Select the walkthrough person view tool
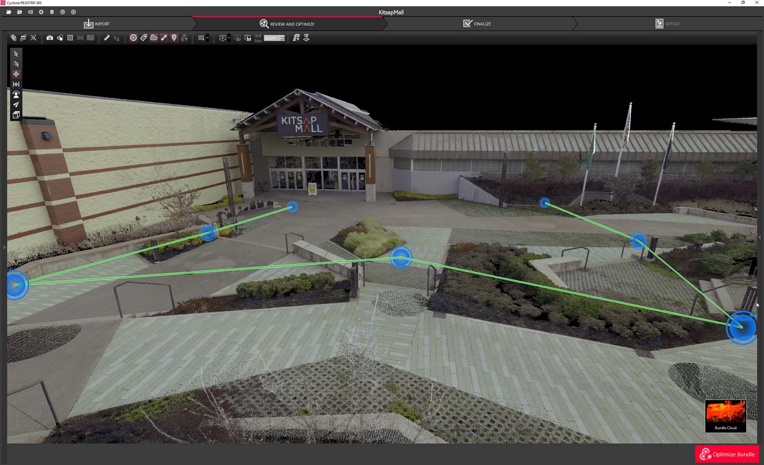 pyautogui.click(x=16, y=95)
